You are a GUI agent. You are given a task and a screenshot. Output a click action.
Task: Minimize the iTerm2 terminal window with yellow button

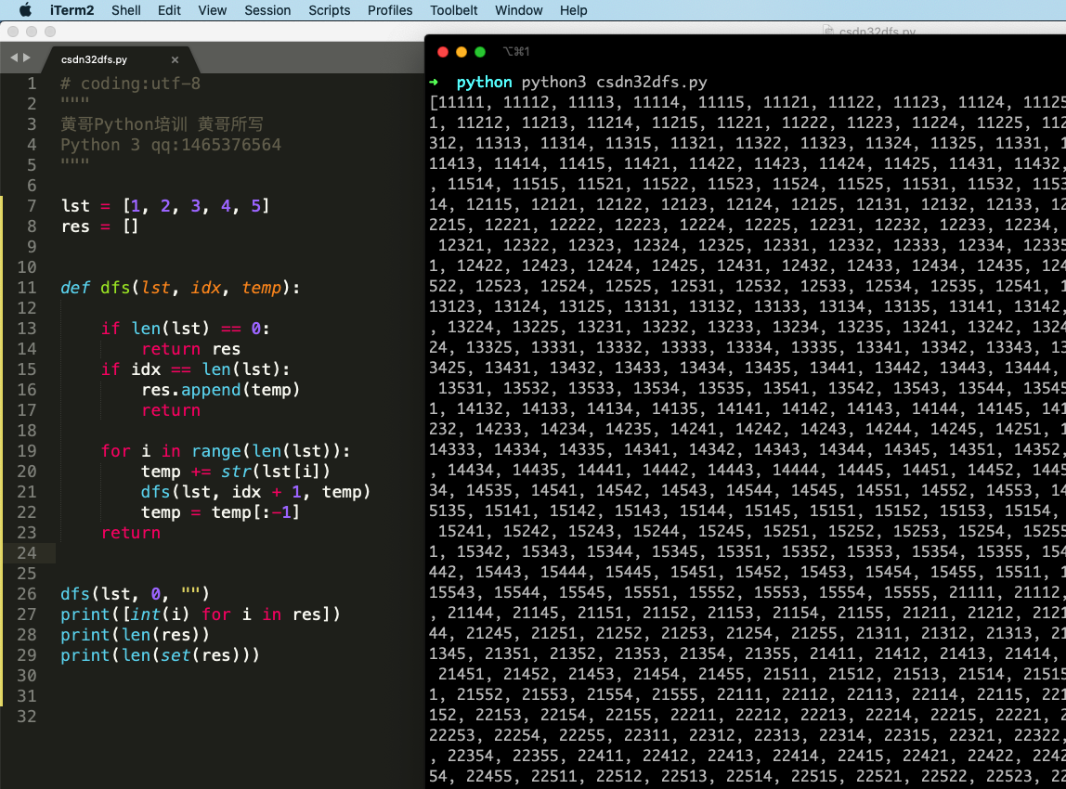click(461, 52)
